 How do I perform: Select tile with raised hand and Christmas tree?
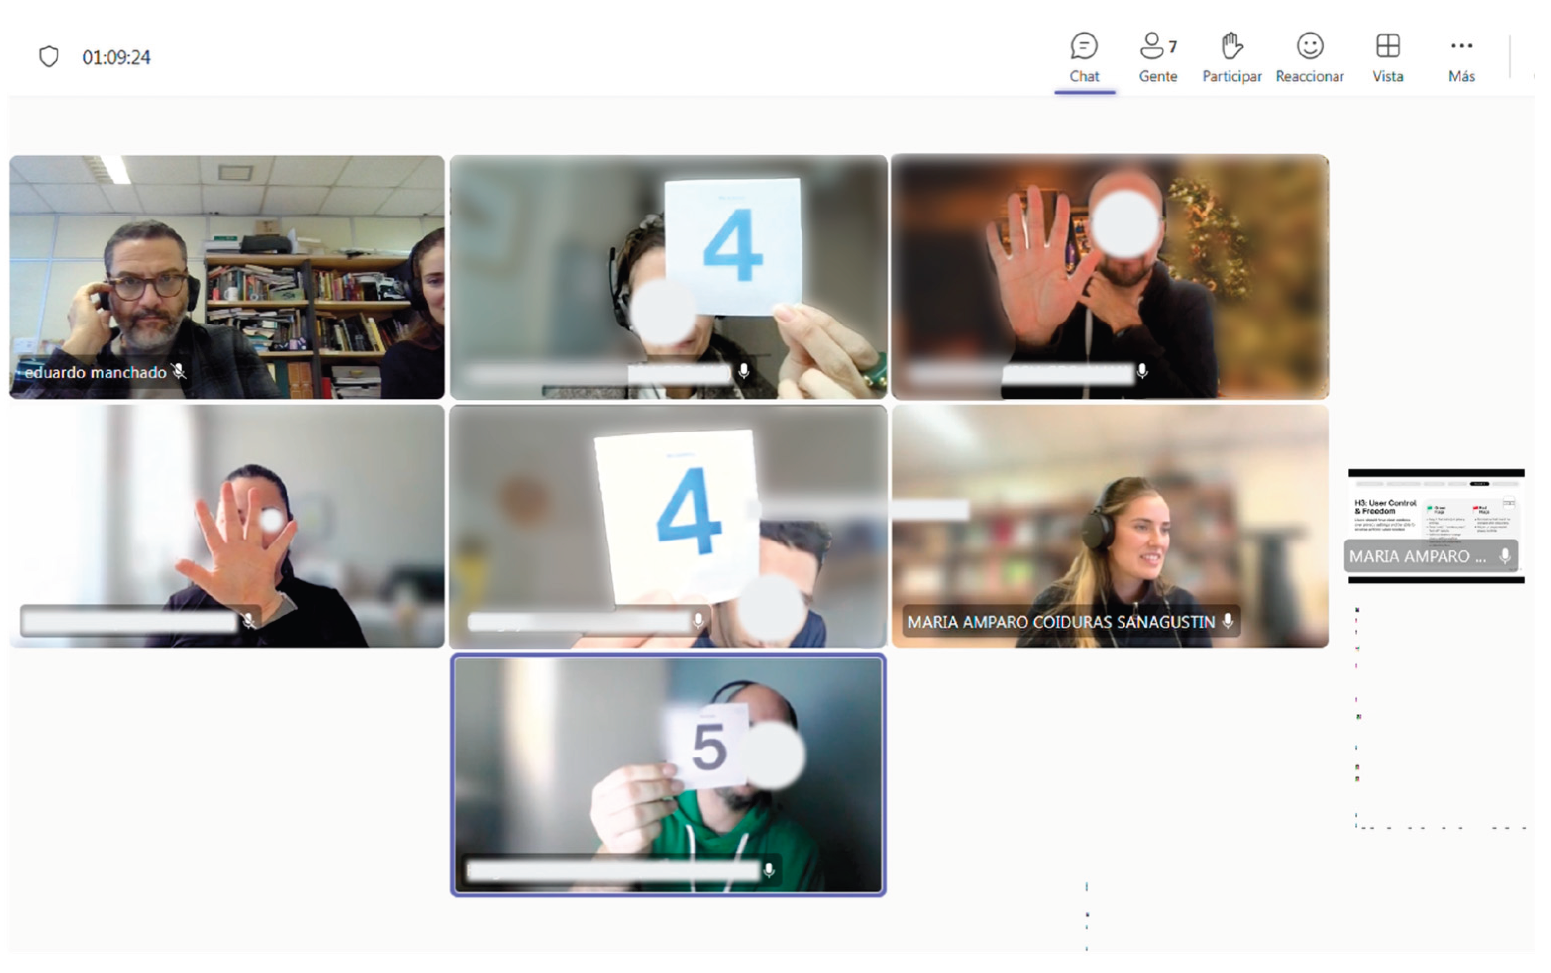(x=1110, y=277)
